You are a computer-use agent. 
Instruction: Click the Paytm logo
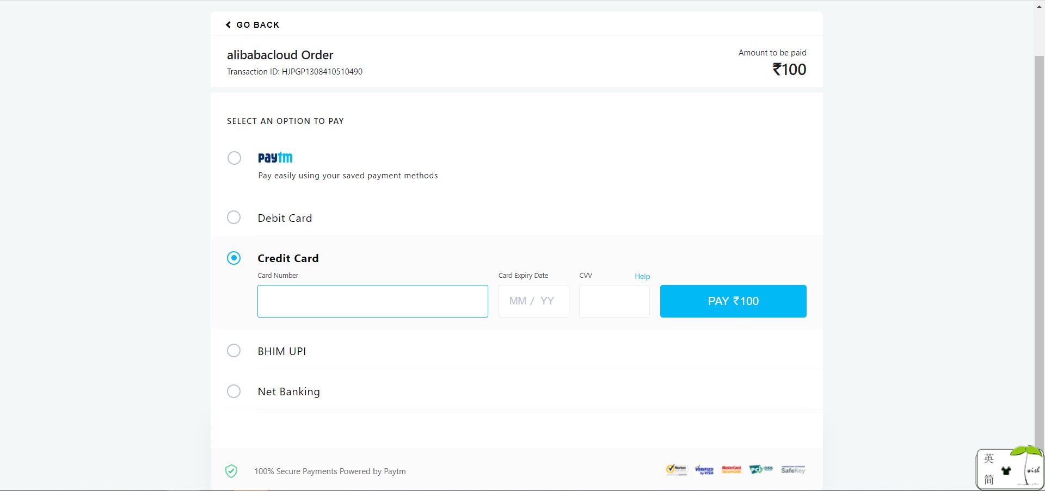(275, 158)
